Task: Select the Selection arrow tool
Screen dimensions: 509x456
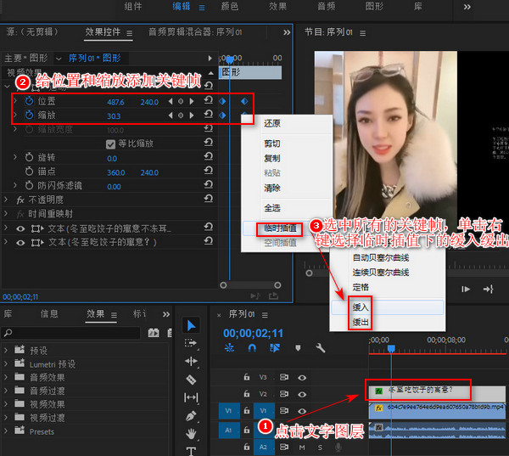Action: coord(191,325)
